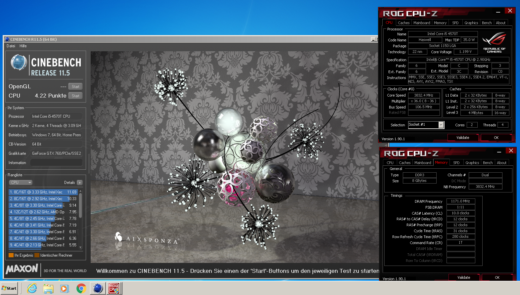The height and width of the screenshot is (295, 520).
Task: Open SPD tab in lower CPU-Z window
Action: click(456, 163)
